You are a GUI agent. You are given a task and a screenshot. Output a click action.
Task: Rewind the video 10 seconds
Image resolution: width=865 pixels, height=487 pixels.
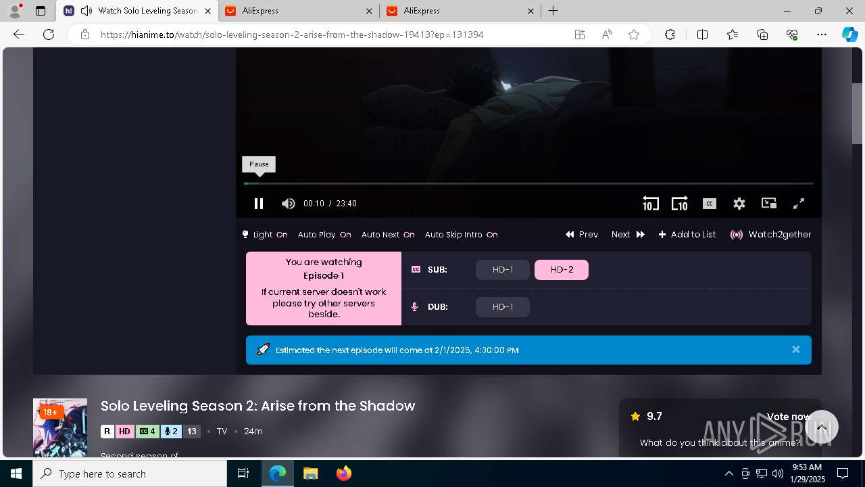(650, 204)
